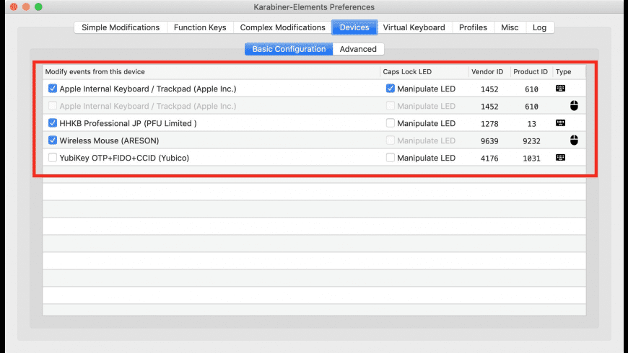The width and height of the screenshot is (628, 353).
Task: Switch to the Function Keys tab
Action: pyautogui.click(x=200, y=27)
